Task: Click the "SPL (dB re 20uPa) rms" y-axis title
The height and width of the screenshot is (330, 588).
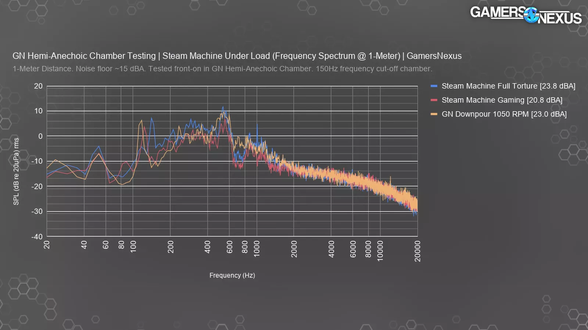Action: (x=16, y=171)
